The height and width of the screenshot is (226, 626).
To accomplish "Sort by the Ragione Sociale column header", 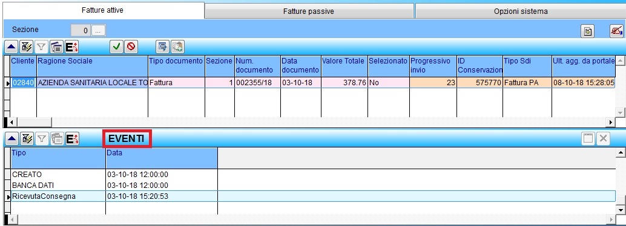I will point(92,66).
